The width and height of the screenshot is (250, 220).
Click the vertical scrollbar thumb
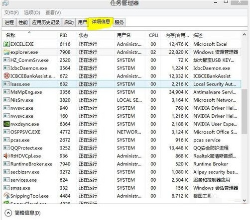[244, 111]
